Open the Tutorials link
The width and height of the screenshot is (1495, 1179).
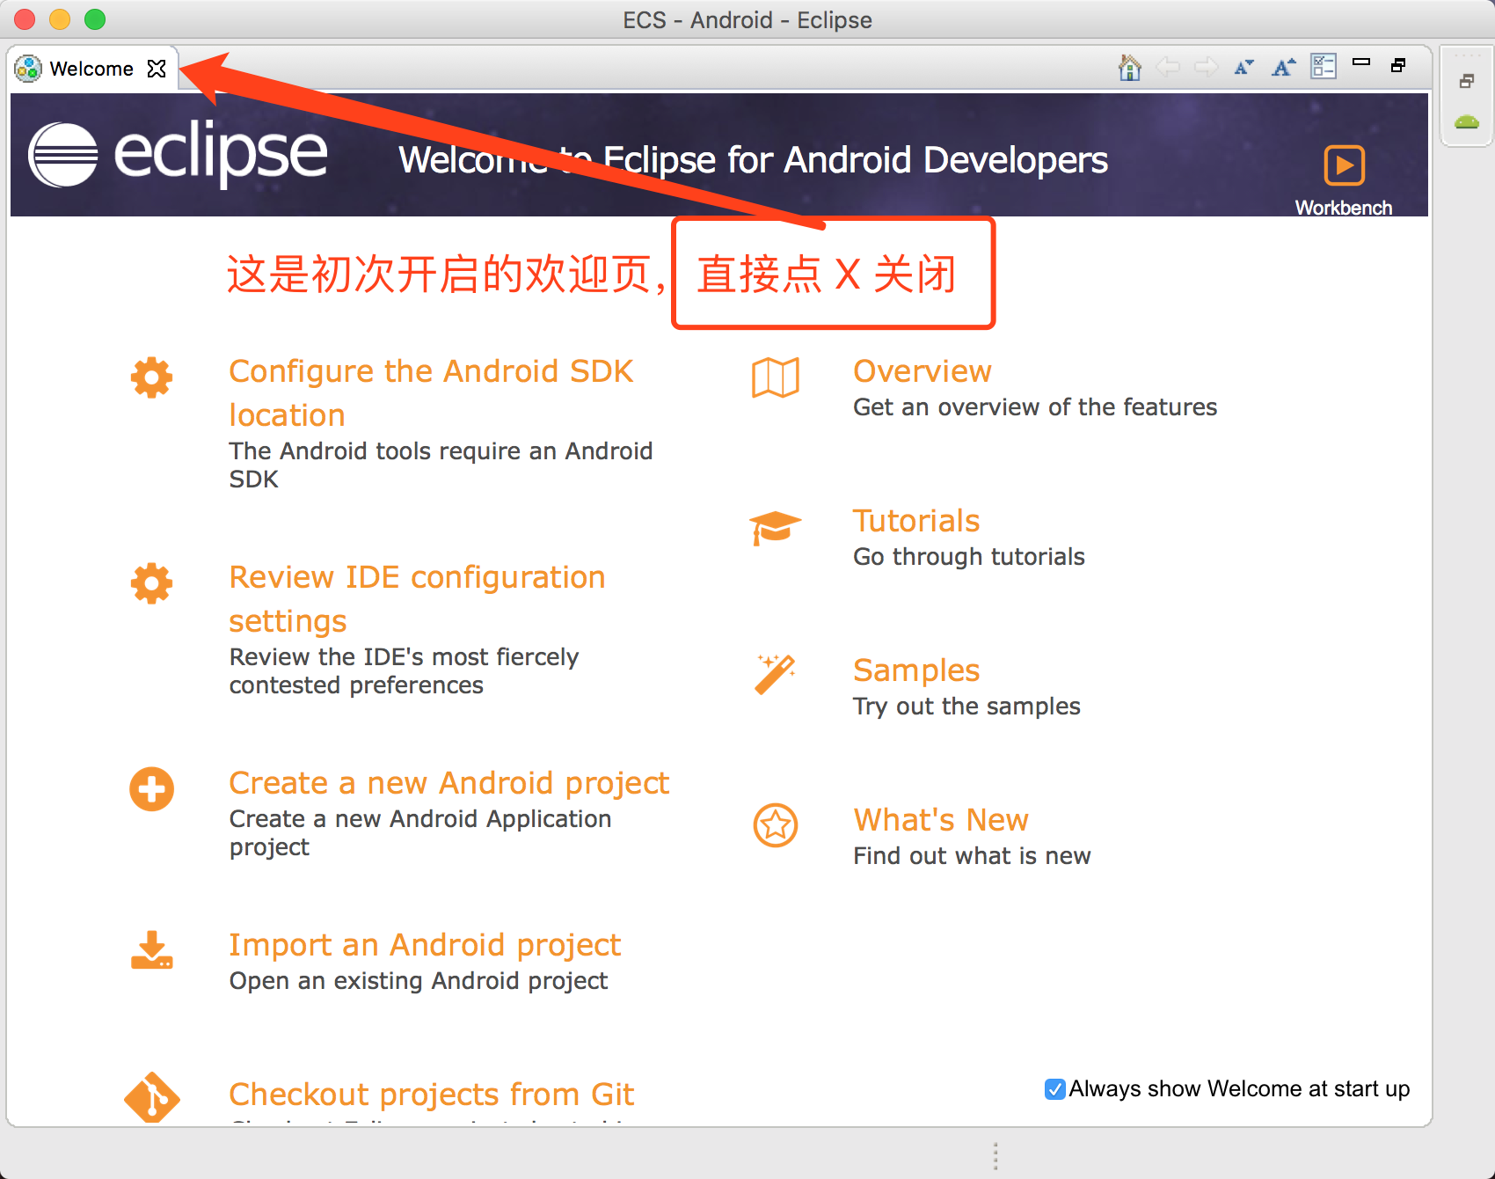tap(916, 520)
